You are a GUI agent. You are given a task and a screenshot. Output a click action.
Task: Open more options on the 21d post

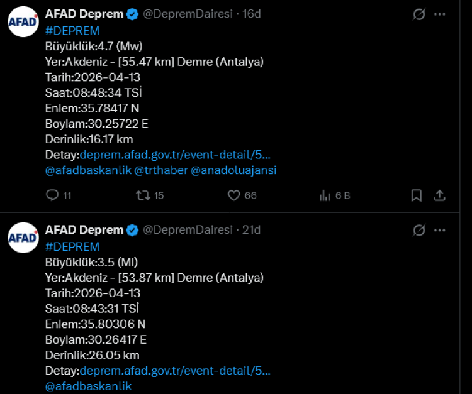(440, 231)
